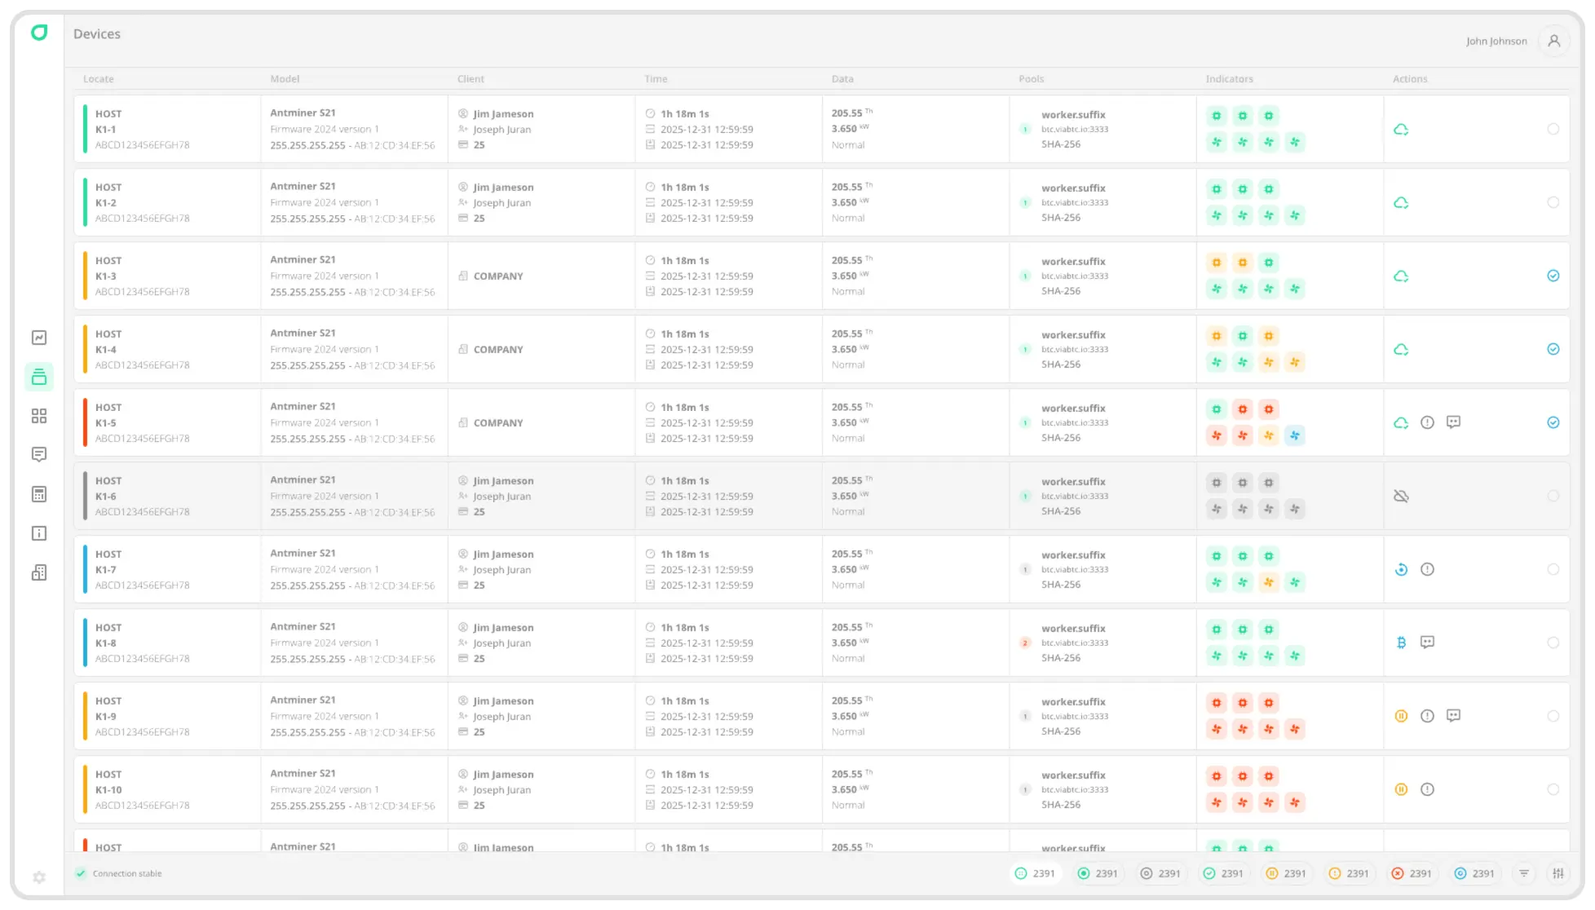
Task: Filter by orange paused status 2391
Action: (x=1285, y=873)
